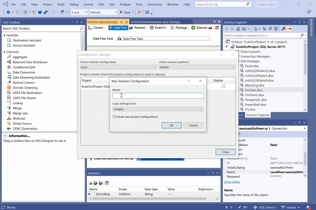Click the Name input field

[158, 96]
